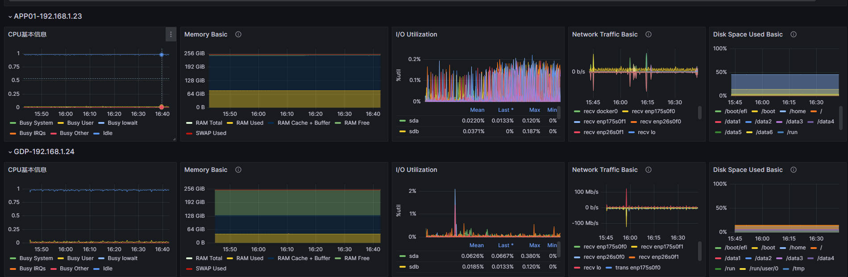Click RAM Used color swatch in APP01 Memory legend

(230, 123)
